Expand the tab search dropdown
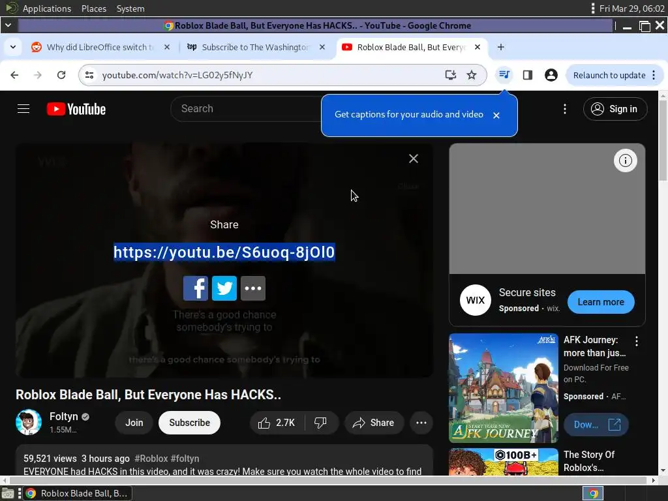Image resolution: width=668 pixels, height=501 pixels. point(13,47)
